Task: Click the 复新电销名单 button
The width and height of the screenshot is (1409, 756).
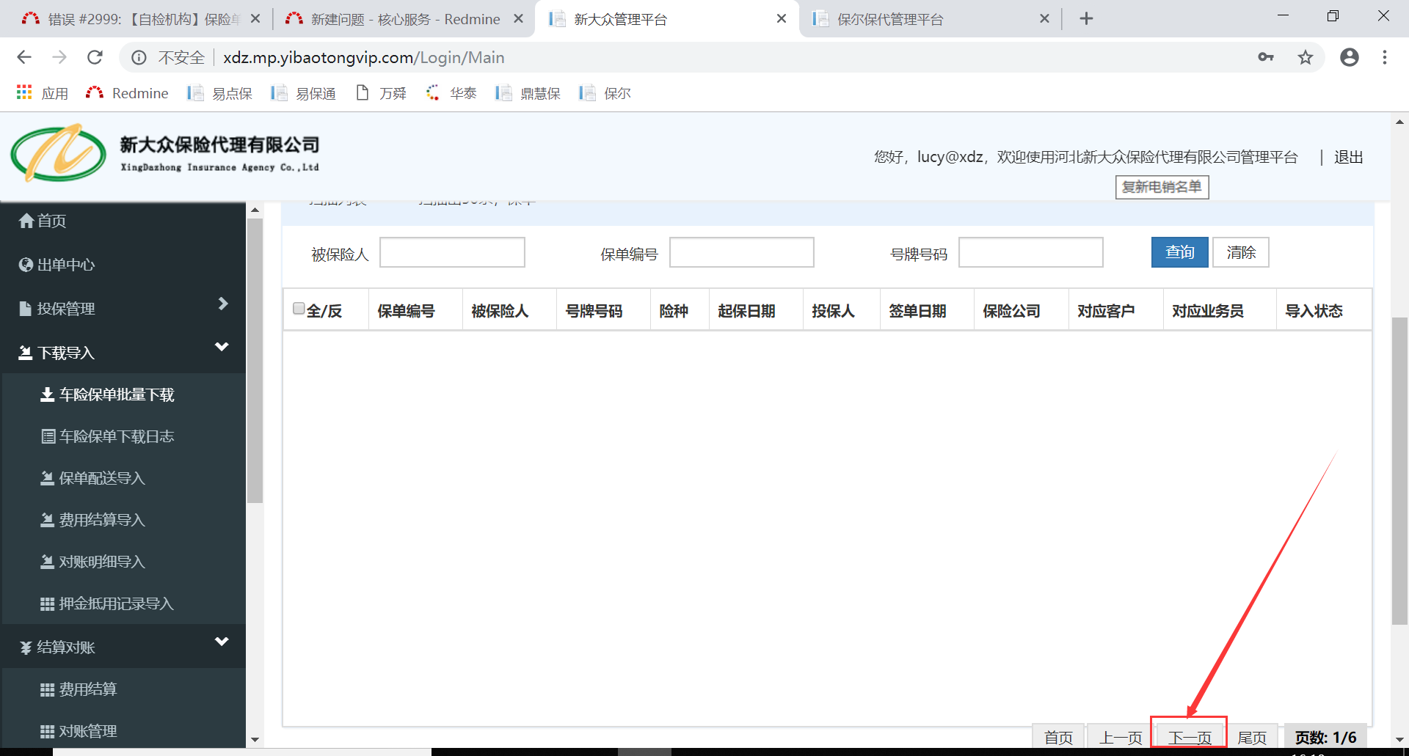Action: click(1162, 187)
